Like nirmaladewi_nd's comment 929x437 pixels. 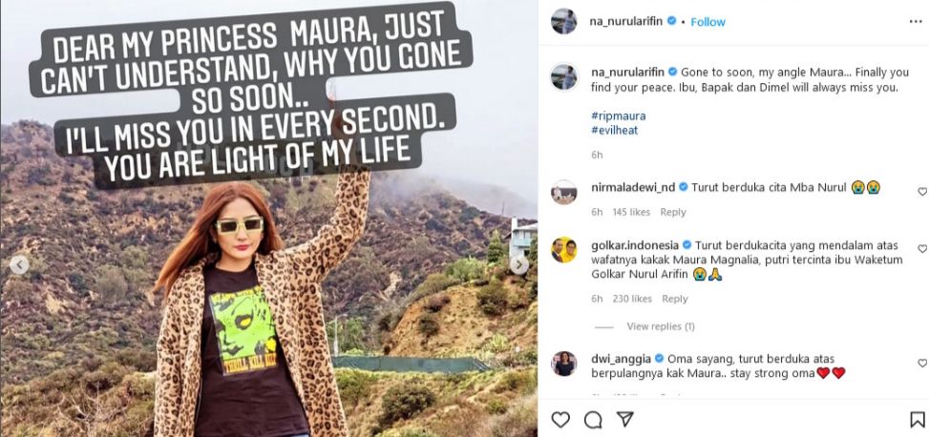(x=921, y=192)
